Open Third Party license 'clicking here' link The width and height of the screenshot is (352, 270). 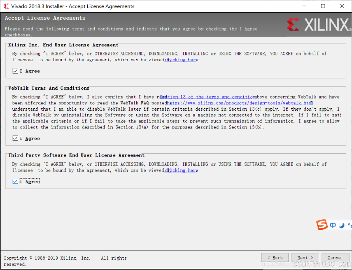(181, 170)
